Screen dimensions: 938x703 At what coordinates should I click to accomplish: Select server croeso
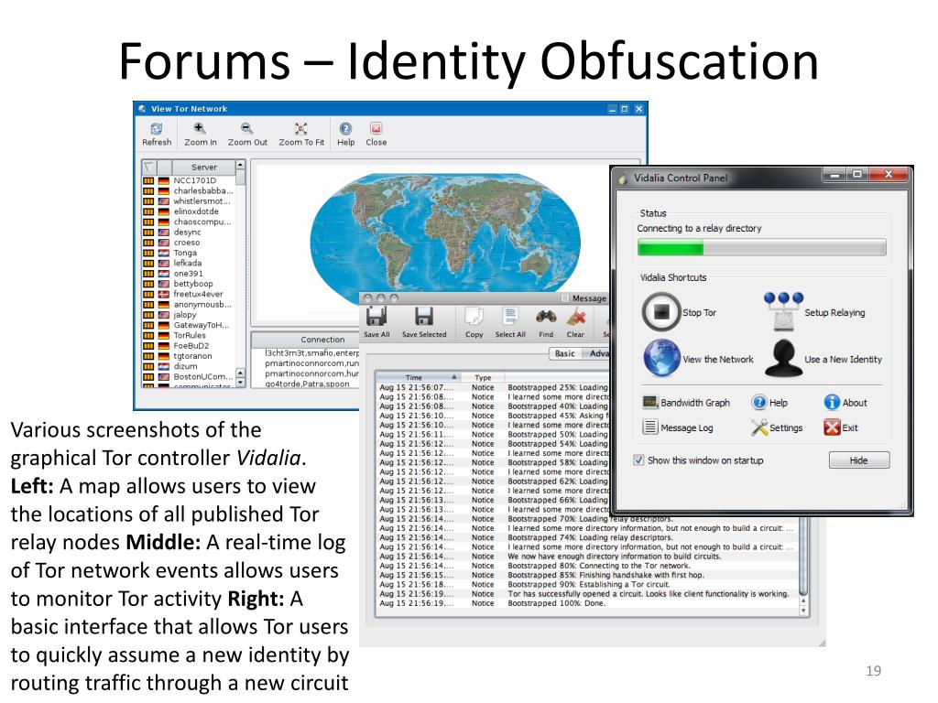point(188,242)
